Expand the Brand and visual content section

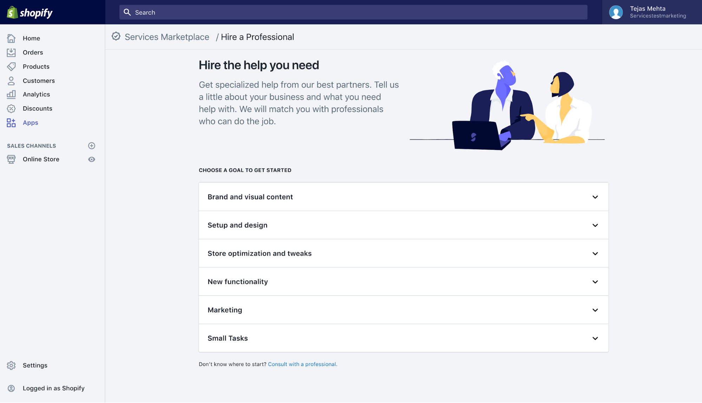click(403, 196)
